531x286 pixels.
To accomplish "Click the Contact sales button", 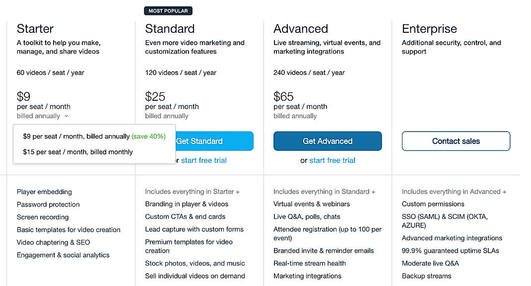I will 456,141.
